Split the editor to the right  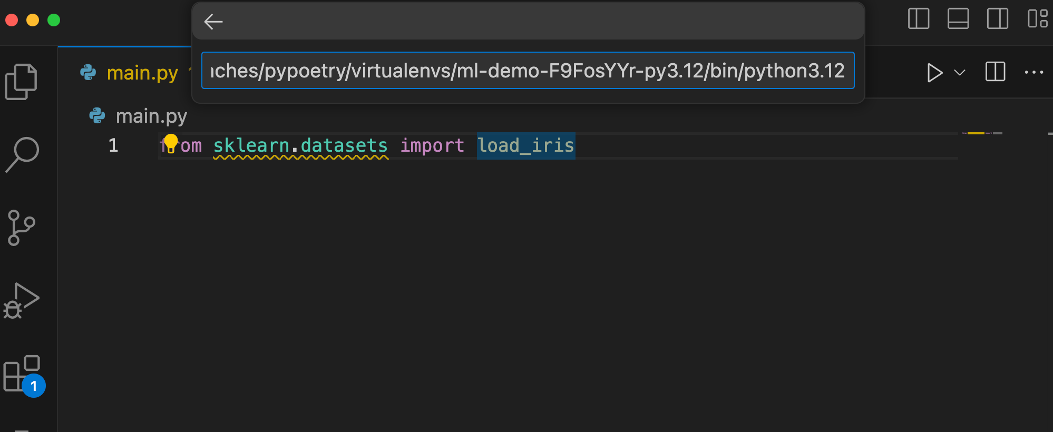click(995, 72)
